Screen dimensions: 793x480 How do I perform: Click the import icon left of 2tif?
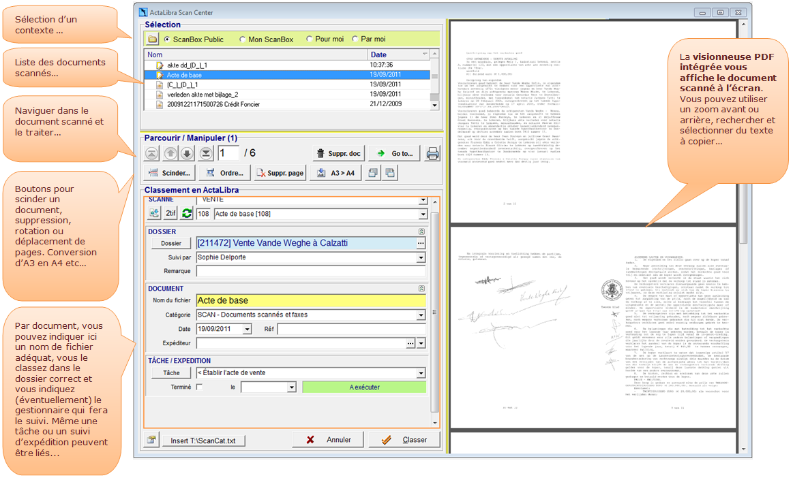154,214
